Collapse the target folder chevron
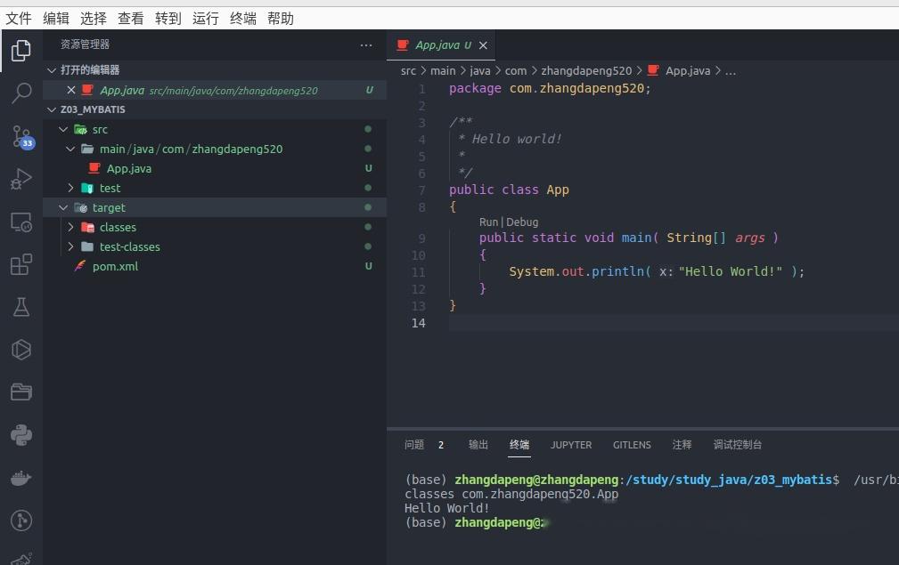899x565 pixels. click(63, 207)
